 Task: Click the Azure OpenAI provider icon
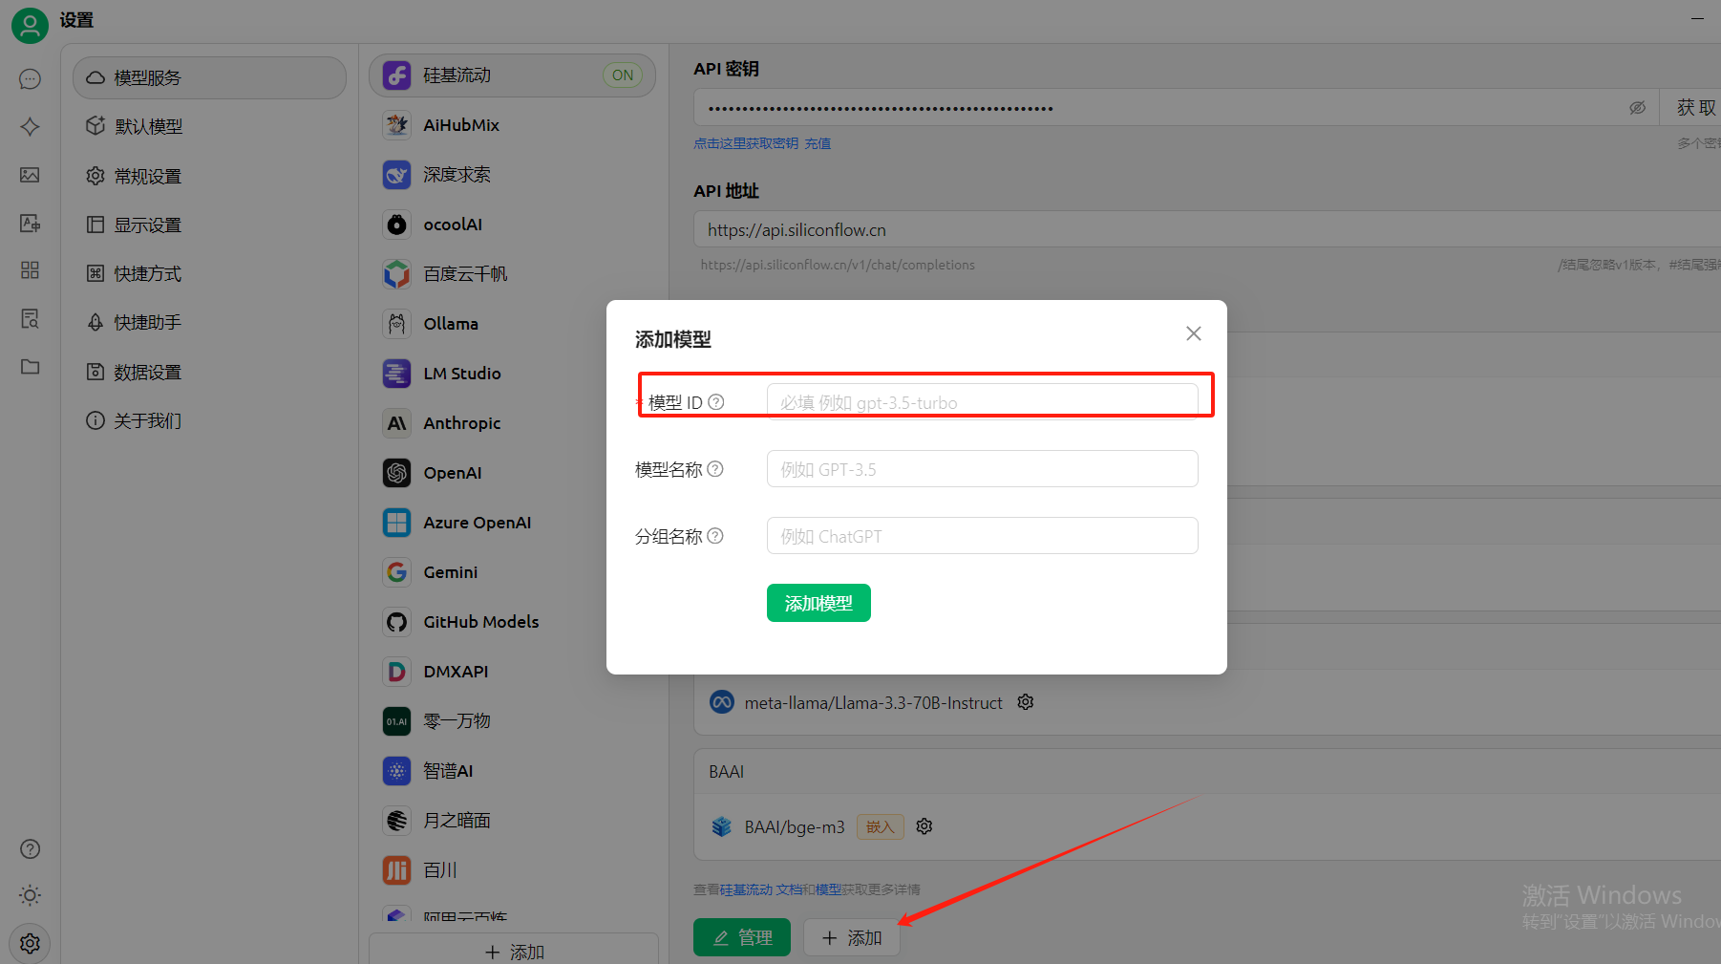coord(396,523)
